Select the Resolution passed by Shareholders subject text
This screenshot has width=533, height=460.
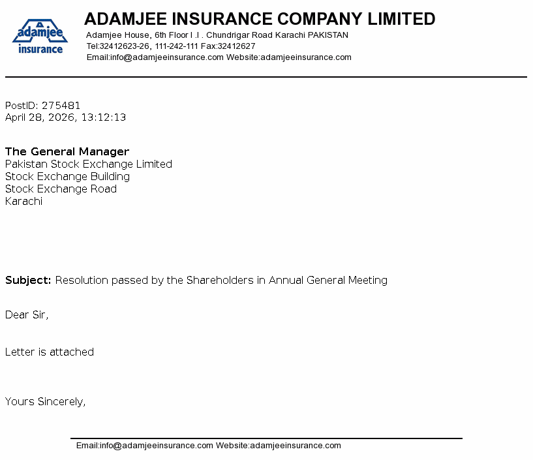221,280
